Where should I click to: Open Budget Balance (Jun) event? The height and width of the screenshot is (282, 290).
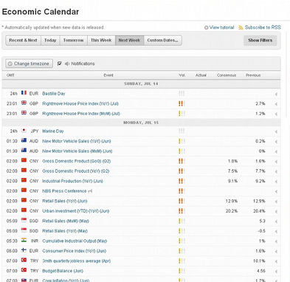63,271
